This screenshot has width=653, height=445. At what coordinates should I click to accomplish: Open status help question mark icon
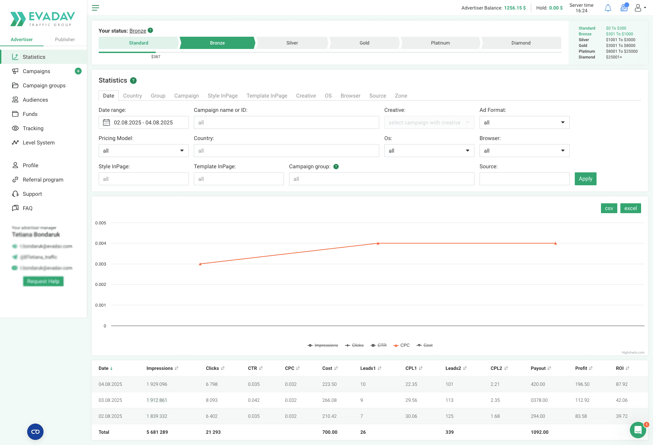click(x=150, y=30)
